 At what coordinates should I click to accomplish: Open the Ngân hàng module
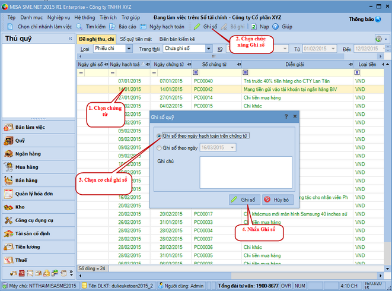point(39,154)
